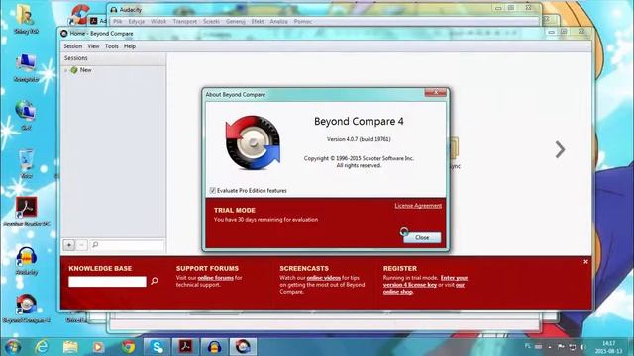The image size is (634, 356).
Task: Open Windows Media Player from the taskbar
Action: (x=98, y=347)
